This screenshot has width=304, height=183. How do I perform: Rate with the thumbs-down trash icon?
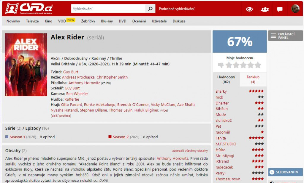[221, 65]
